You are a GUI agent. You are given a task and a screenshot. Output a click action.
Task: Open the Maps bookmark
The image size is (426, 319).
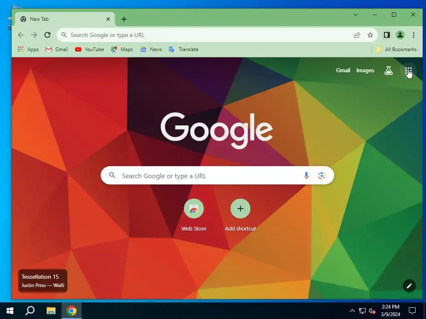[x=122, y=49]
